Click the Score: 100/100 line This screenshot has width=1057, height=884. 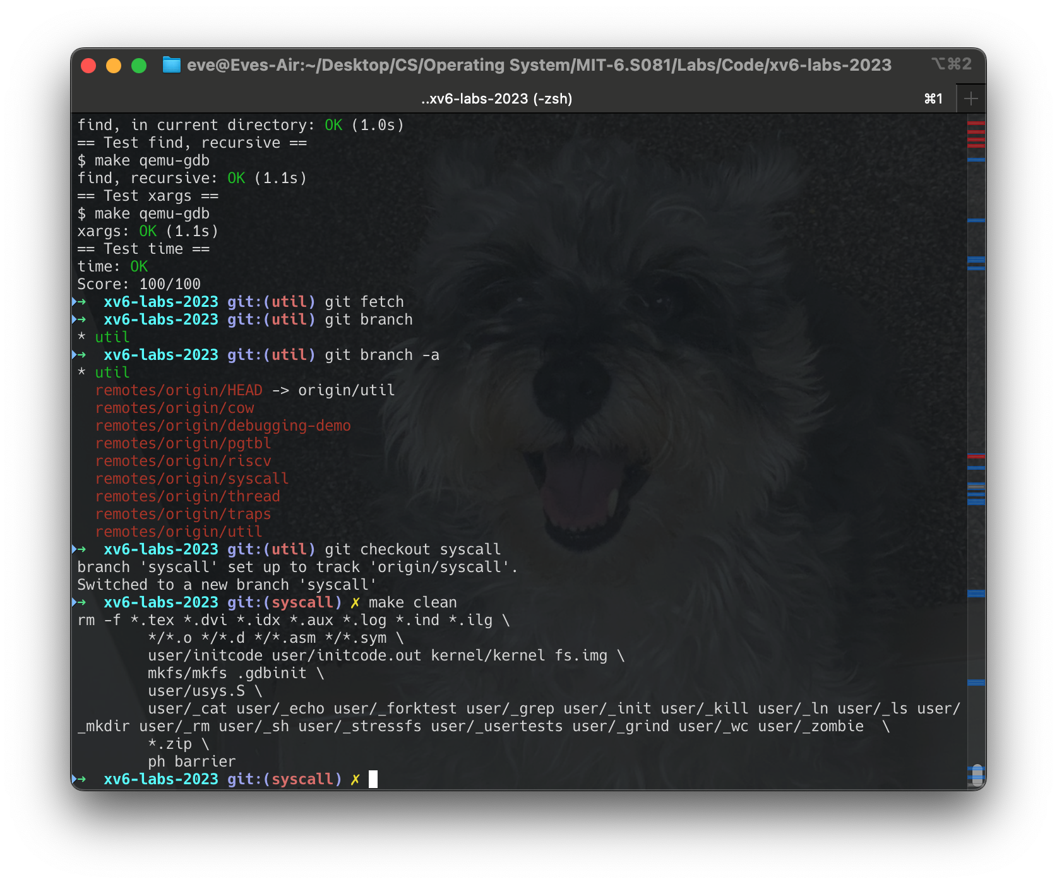click(138, 284)
